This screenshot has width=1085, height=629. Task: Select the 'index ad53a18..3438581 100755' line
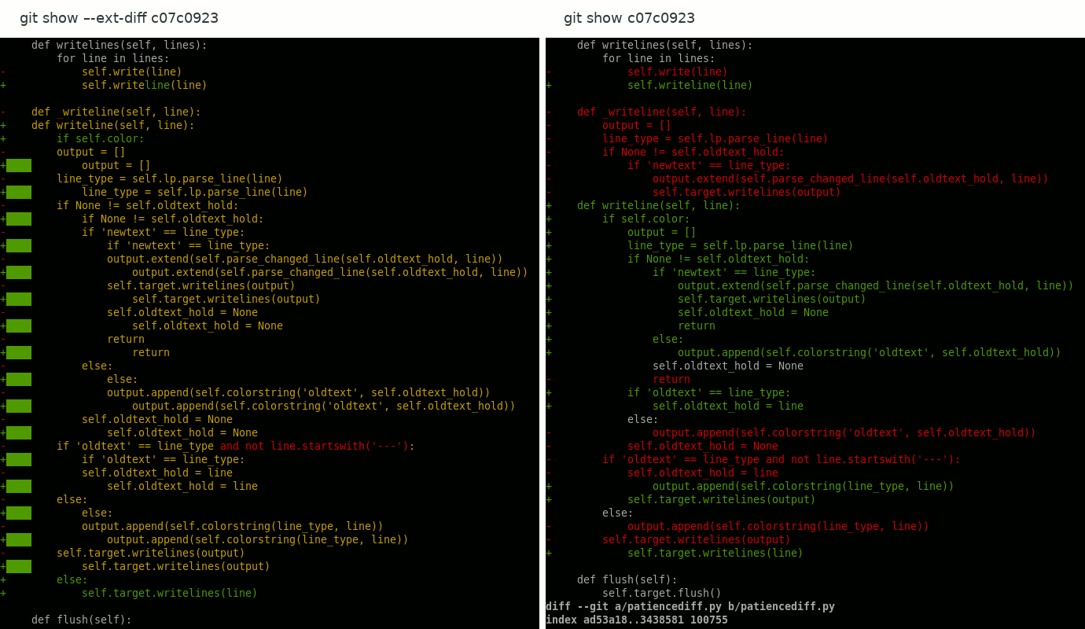coord(636,620)
